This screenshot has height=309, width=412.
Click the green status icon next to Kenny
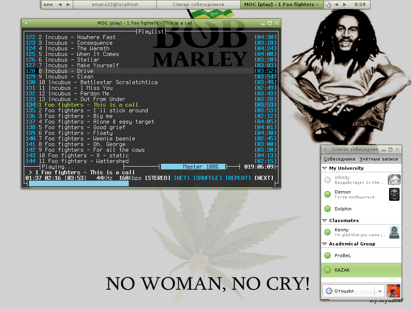[x=328, y=232]
